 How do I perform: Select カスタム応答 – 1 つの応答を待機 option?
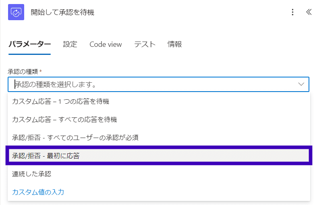(61, 101)
